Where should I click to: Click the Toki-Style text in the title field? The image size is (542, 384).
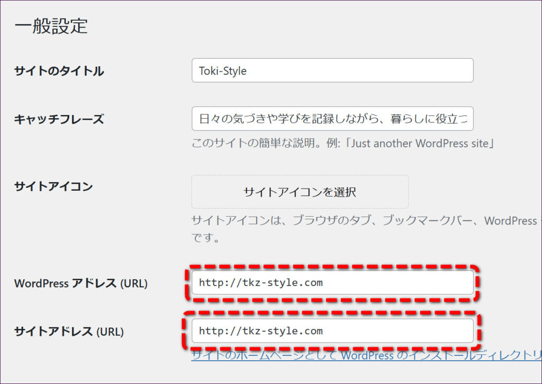222,71
